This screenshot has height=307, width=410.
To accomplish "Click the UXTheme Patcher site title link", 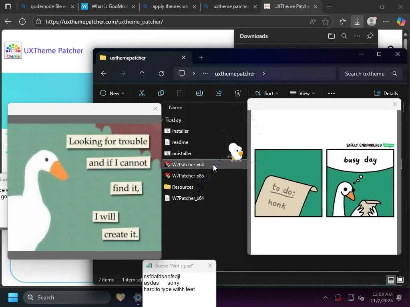I will [53, 50].
